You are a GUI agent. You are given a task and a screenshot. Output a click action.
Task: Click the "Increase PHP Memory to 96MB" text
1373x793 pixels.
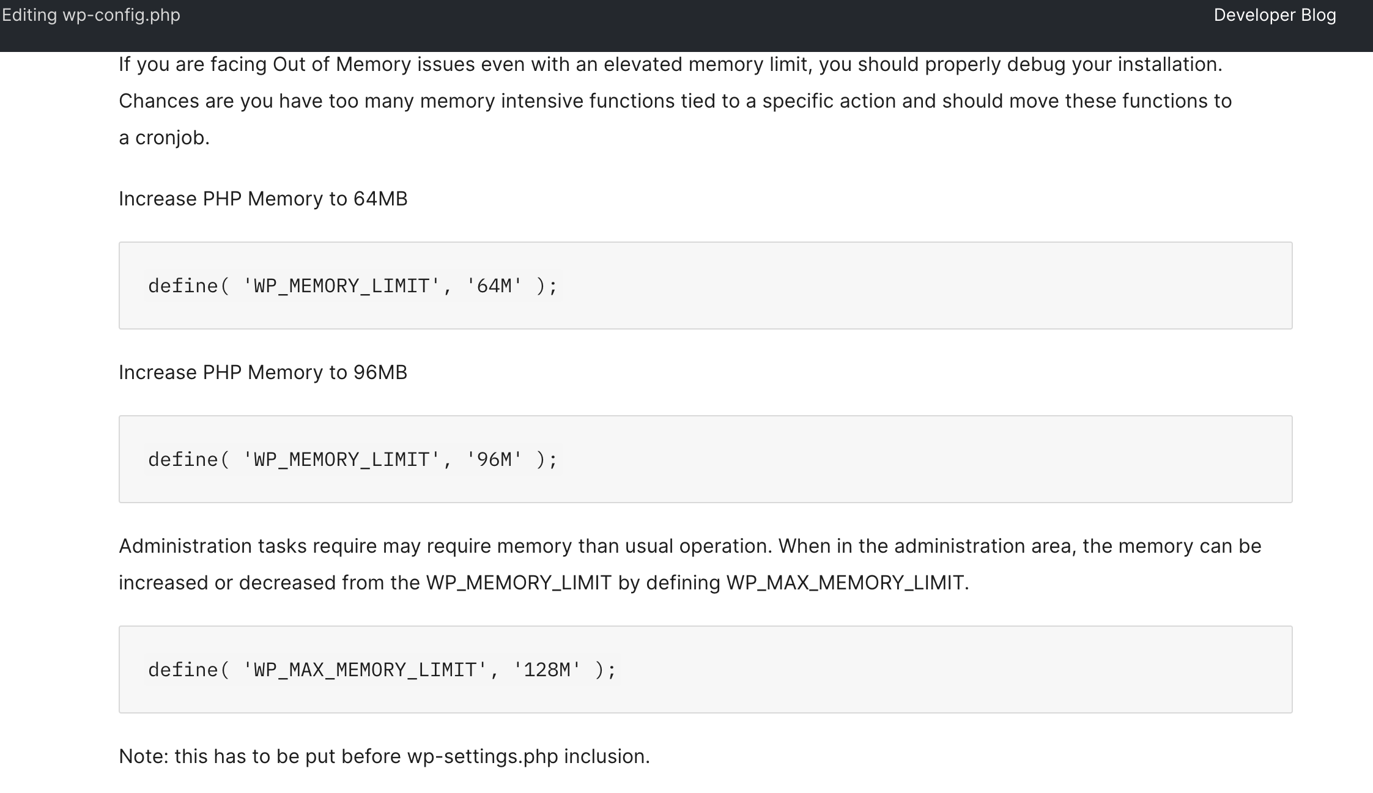pyautogui.click(x=263, y=372)
